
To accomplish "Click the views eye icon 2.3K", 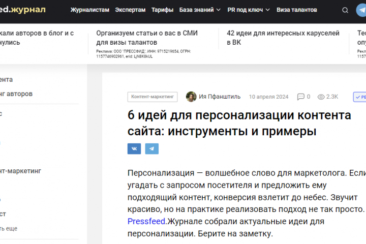I will click(x=321, y=97).
